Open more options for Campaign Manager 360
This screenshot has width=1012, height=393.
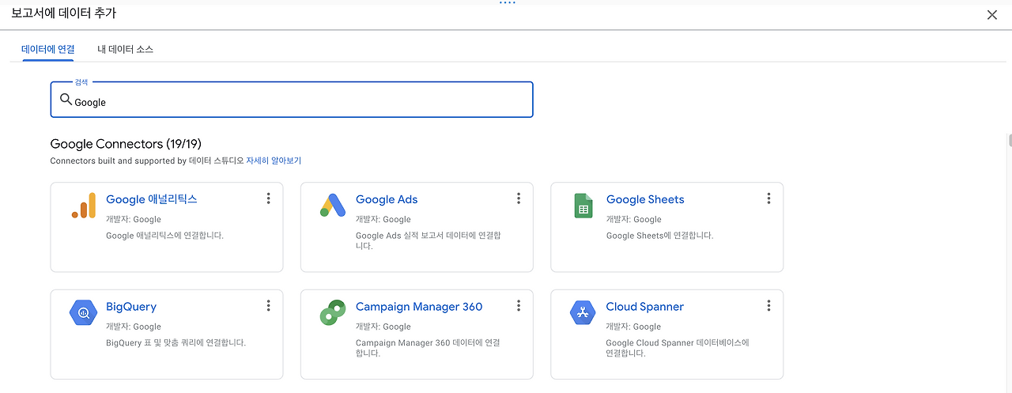click(519, 305)
